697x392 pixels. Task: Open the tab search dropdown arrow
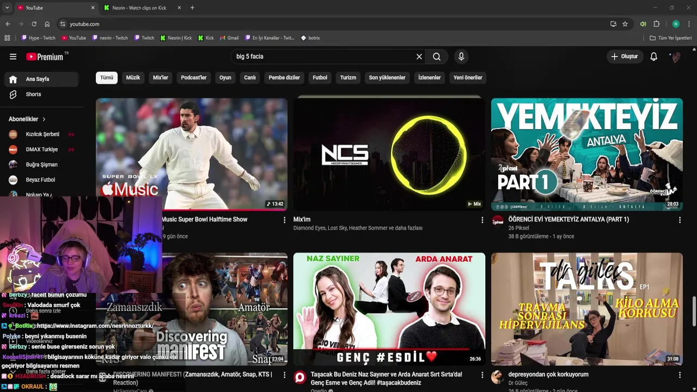[x=7, y=8]
